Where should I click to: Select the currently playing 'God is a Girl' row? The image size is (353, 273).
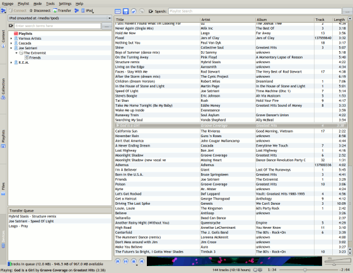[231, 126]
